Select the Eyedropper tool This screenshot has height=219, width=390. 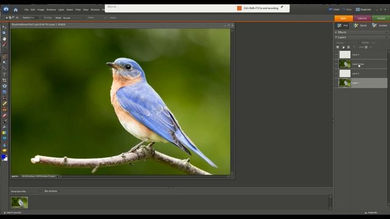(4, 44)
